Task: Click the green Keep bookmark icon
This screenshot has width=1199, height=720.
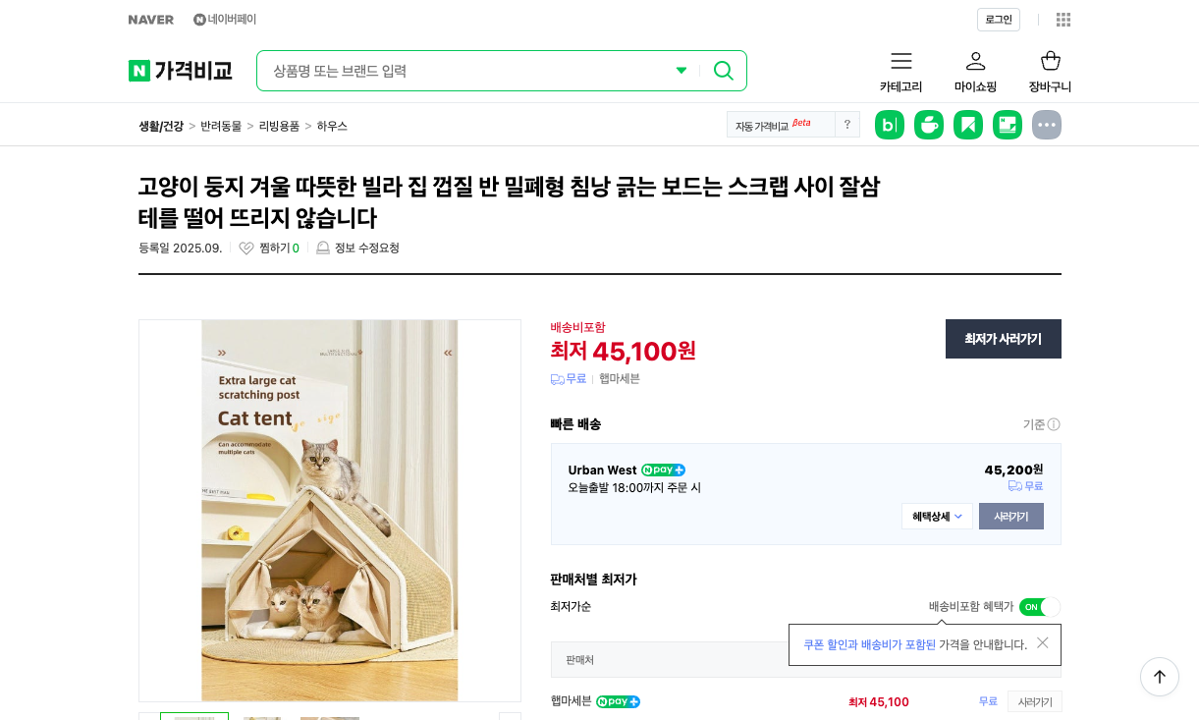Action: pos(968,125)
